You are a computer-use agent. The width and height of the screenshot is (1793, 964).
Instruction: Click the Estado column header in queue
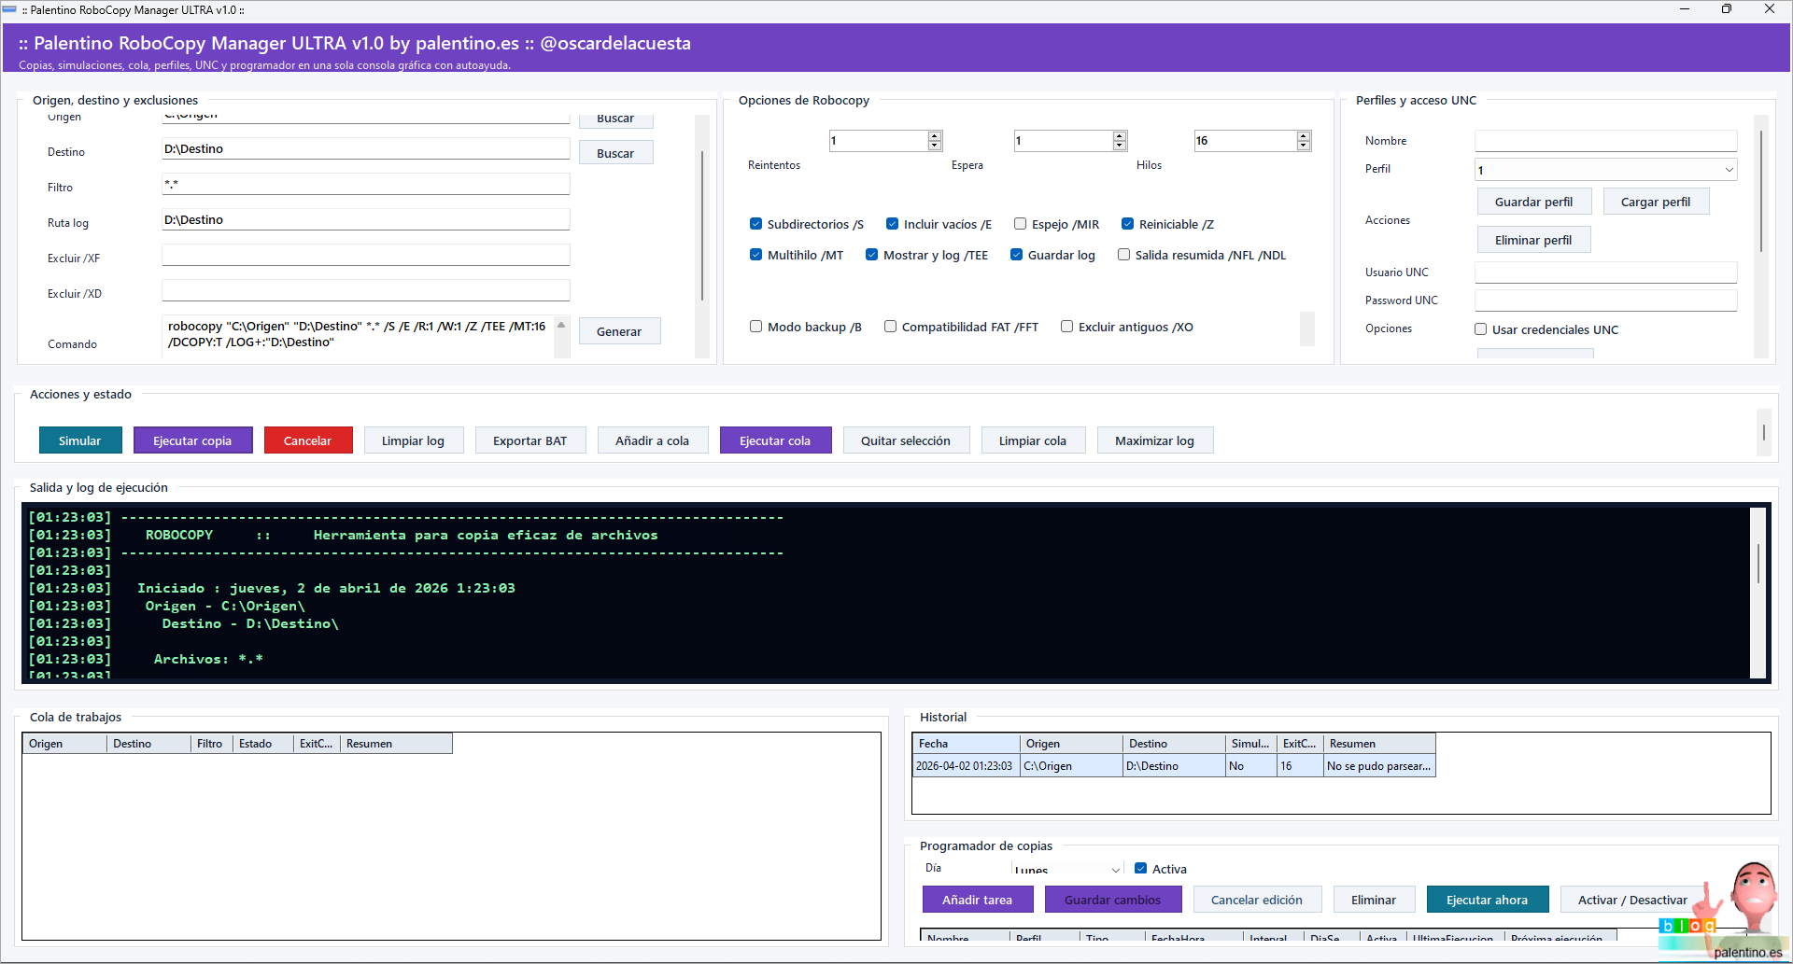tap(261, 744)
